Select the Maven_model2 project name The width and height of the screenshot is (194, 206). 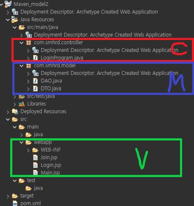(x=31, y=4)
